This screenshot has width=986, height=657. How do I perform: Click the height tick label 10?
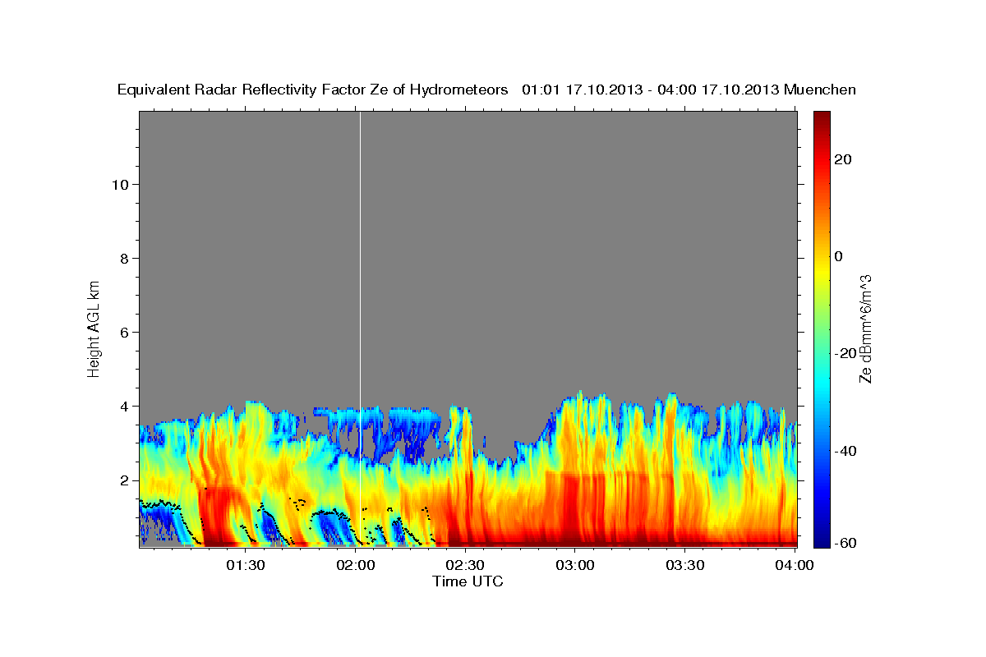click(120, 184)
